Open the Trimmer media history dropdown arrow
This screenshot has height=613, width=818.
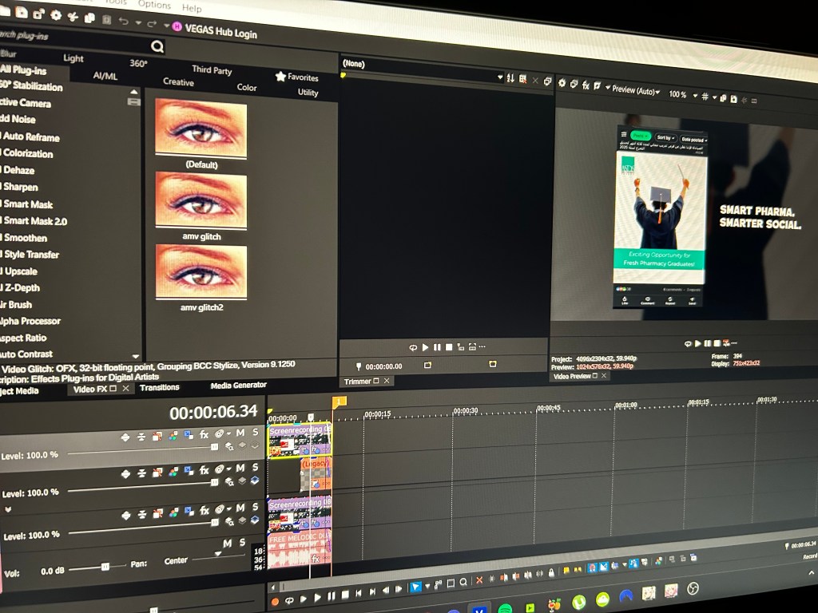500,77
